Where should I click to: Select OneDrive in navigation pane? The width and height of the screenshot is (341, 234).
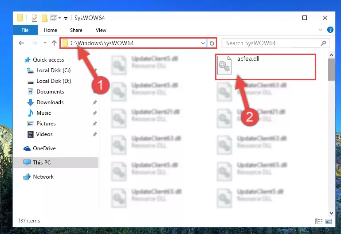tap(44, 148)
